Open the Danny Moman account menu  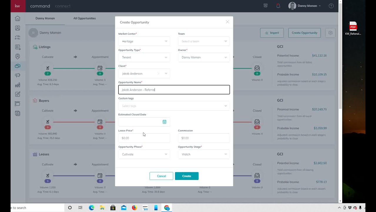coord(305,6)
